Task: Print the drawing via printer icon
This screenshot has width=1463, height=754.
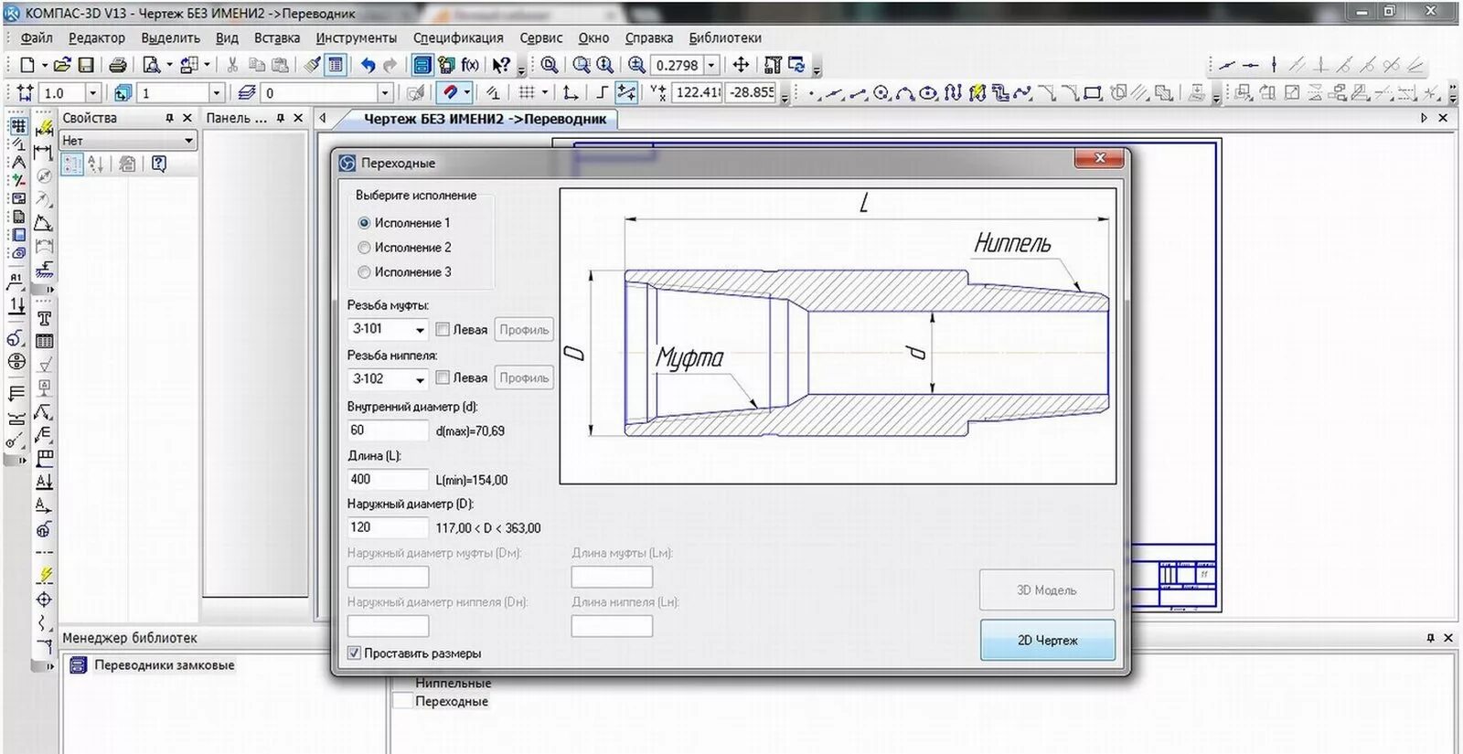Action: [x=118, y=65]
